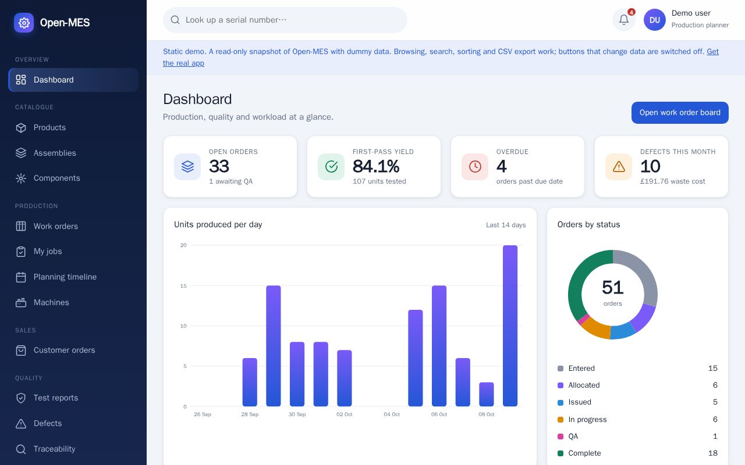Click the 'Units produced per day' heading
This screenshot has width=745, height=465.
coord(218,224)
